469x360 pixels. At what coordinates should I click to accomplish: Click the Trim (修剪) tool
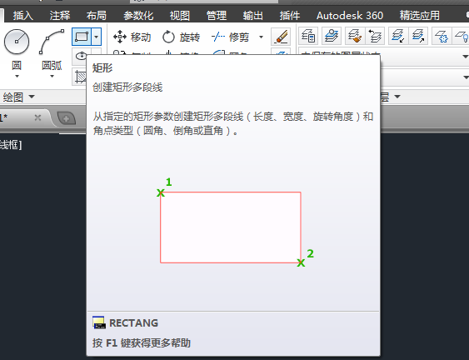pyautogui.click(x=230, y=37)
